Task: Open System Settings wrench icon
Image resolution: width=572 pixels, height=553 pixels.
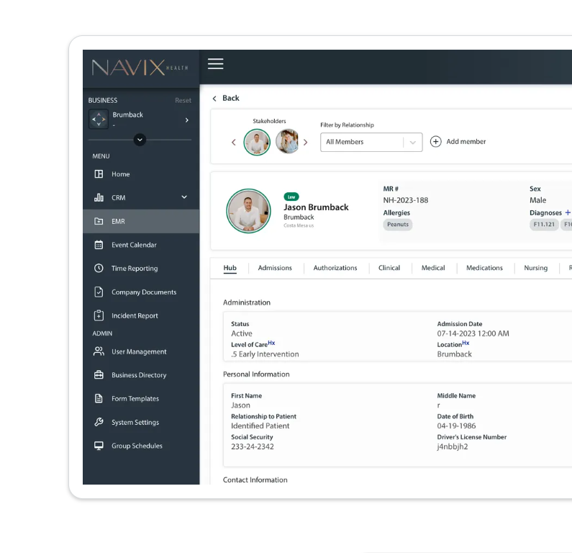Action: 99,423
